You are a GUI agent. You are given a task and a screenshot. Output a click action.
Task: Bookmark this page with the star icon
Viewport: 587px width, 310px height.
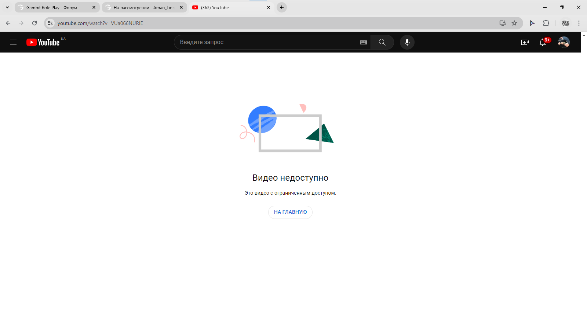[x=514, y=23]
